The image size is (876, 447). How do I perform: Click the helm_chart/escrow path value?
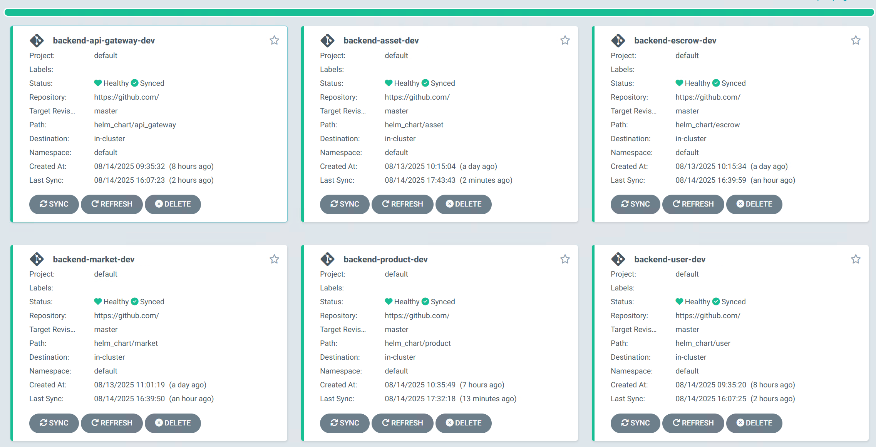[707, 125]
